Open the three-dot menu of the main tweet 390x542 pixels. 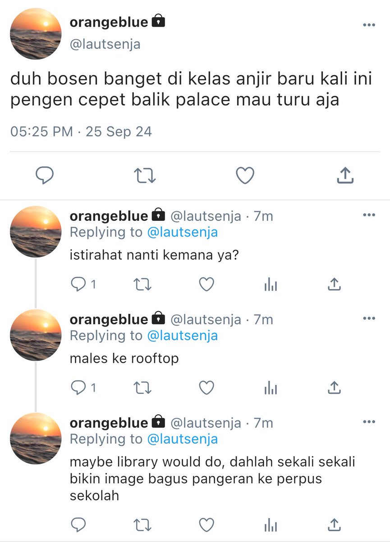pyautogui.click(x=369, y=24)
